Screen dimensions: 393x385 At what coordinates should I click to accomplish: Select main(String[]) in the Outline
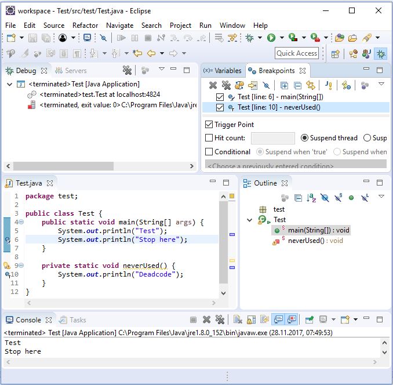pyautogui.click(x=311, y=230)
